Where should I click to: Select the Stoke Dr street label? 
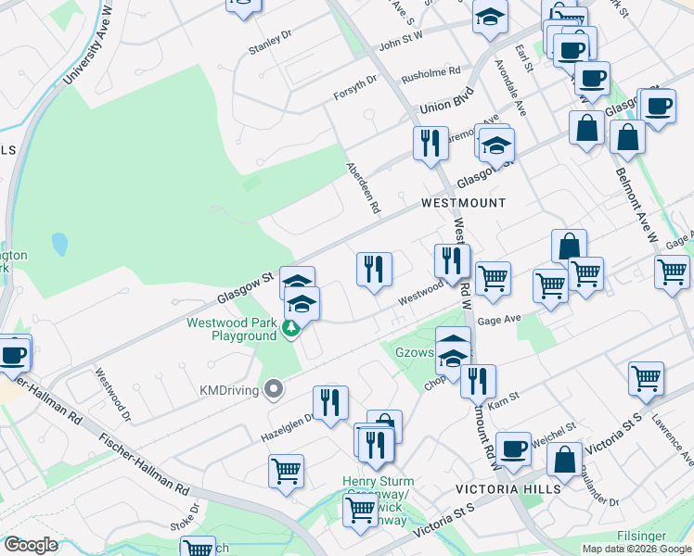pos(185,516)
